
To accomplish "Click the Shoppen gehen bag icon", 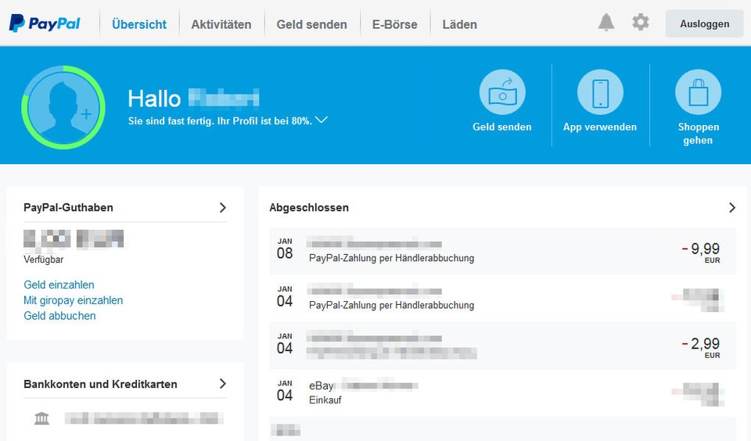I will pos(698,92).
